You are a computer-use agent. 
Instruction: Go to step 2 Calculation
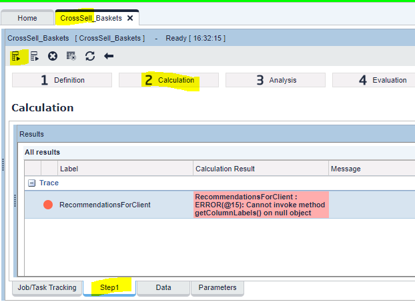tap(169, 80)
